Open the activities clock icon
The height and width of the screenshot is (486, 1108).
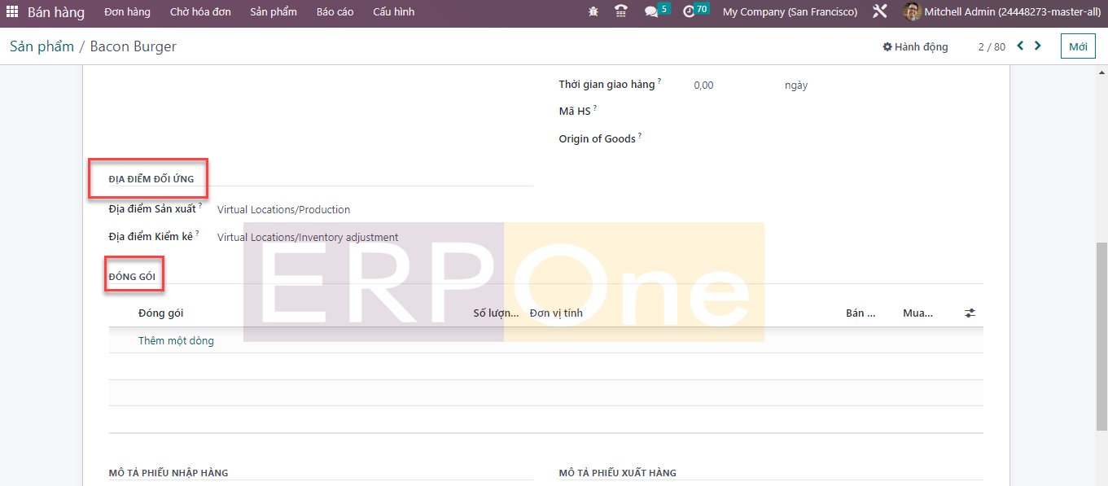689,12
